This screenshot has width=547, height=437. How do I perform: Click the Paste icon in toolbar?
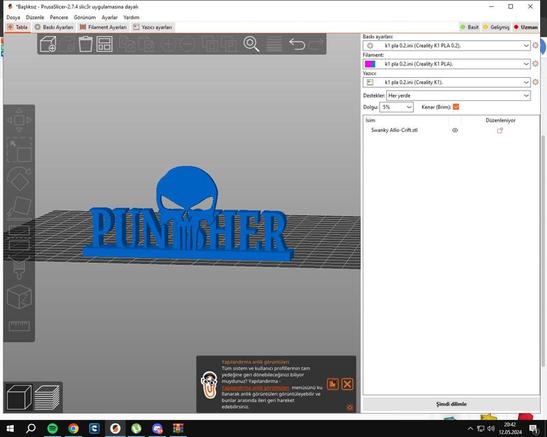tap(146, 44)
